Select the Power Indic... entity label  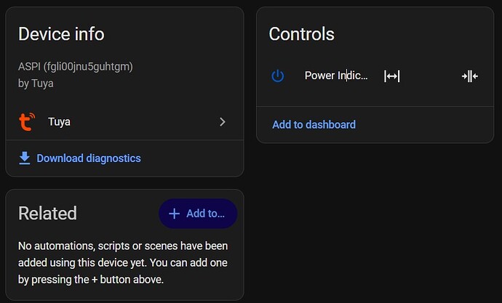(x=336, y=76)
